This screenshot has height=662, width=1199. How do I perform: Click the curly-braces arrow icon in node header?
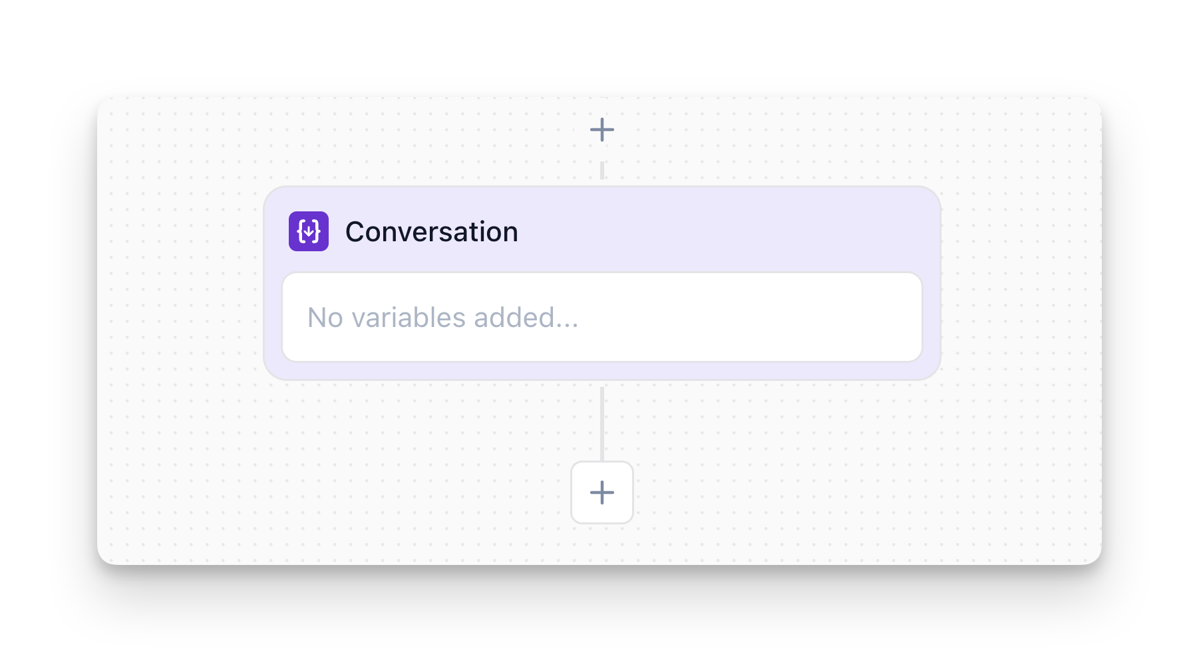308,231
